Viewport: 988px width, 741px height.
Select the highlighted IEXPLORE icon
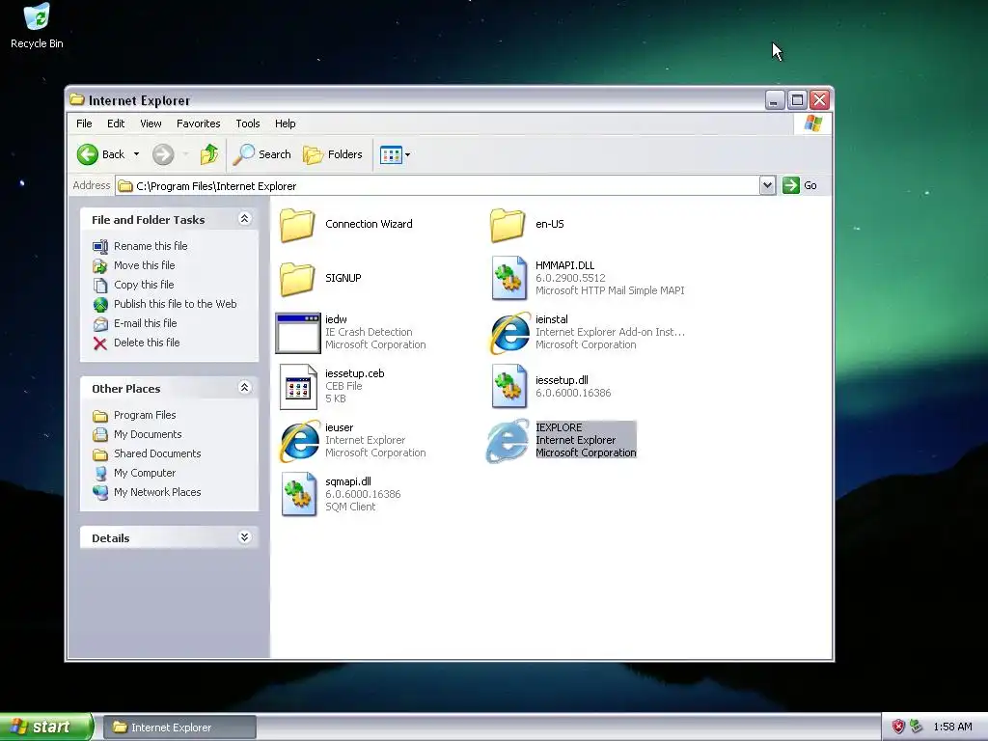[508, 441]
